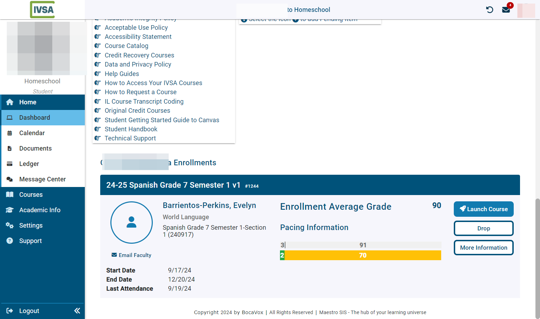Image resolution: width=540 pixels, height=319 pixels.
Task: Open the Course Catalog link
Action: (127, 46)
